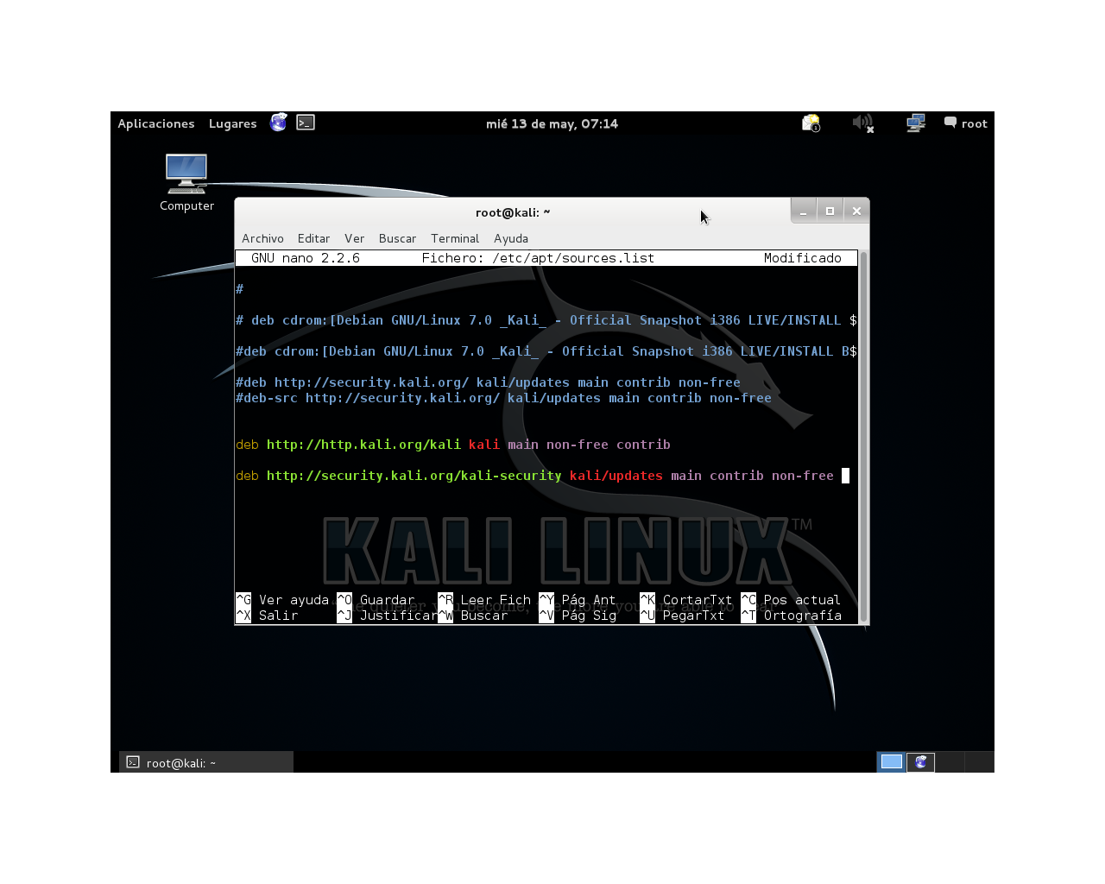Open a terminal using the panel launcher
This screenshot has height=884, width=1105.
305,122
